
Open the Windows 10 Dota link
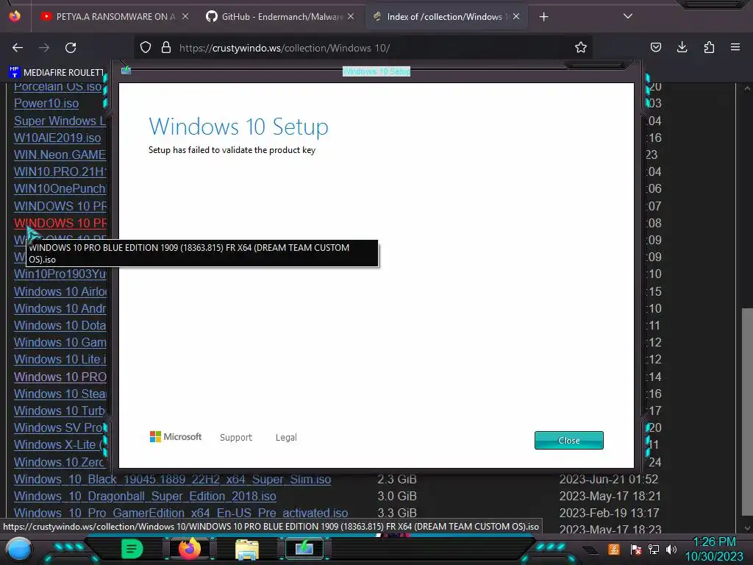point(60,325)
